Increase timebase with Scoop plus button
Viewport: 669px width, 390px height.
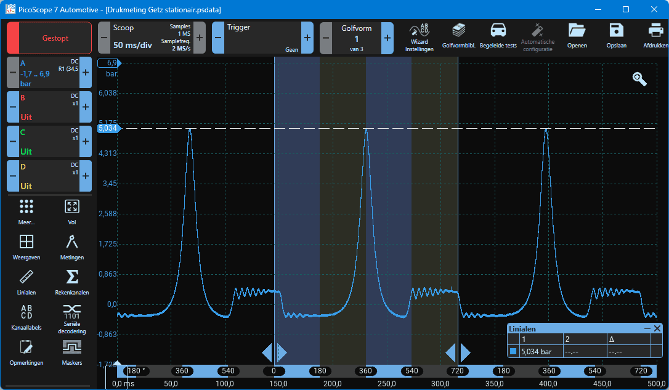[x=200, y=38]
